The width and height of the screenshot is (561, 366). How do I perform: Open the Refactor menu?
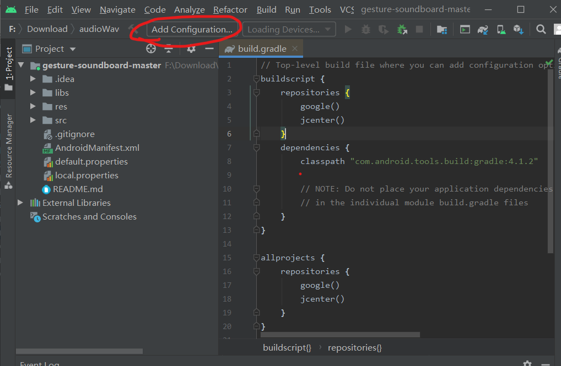230,9
